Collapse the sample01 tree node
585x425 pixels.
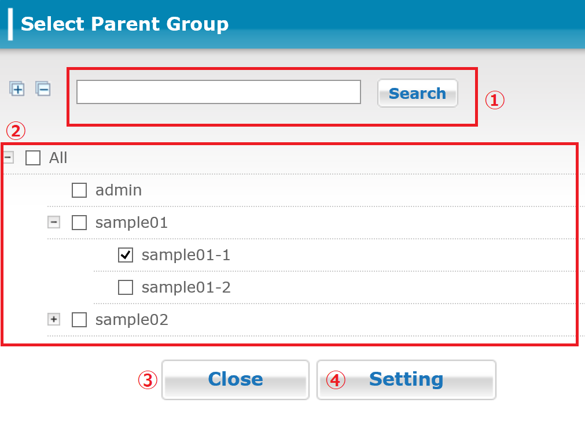point(54,223)
